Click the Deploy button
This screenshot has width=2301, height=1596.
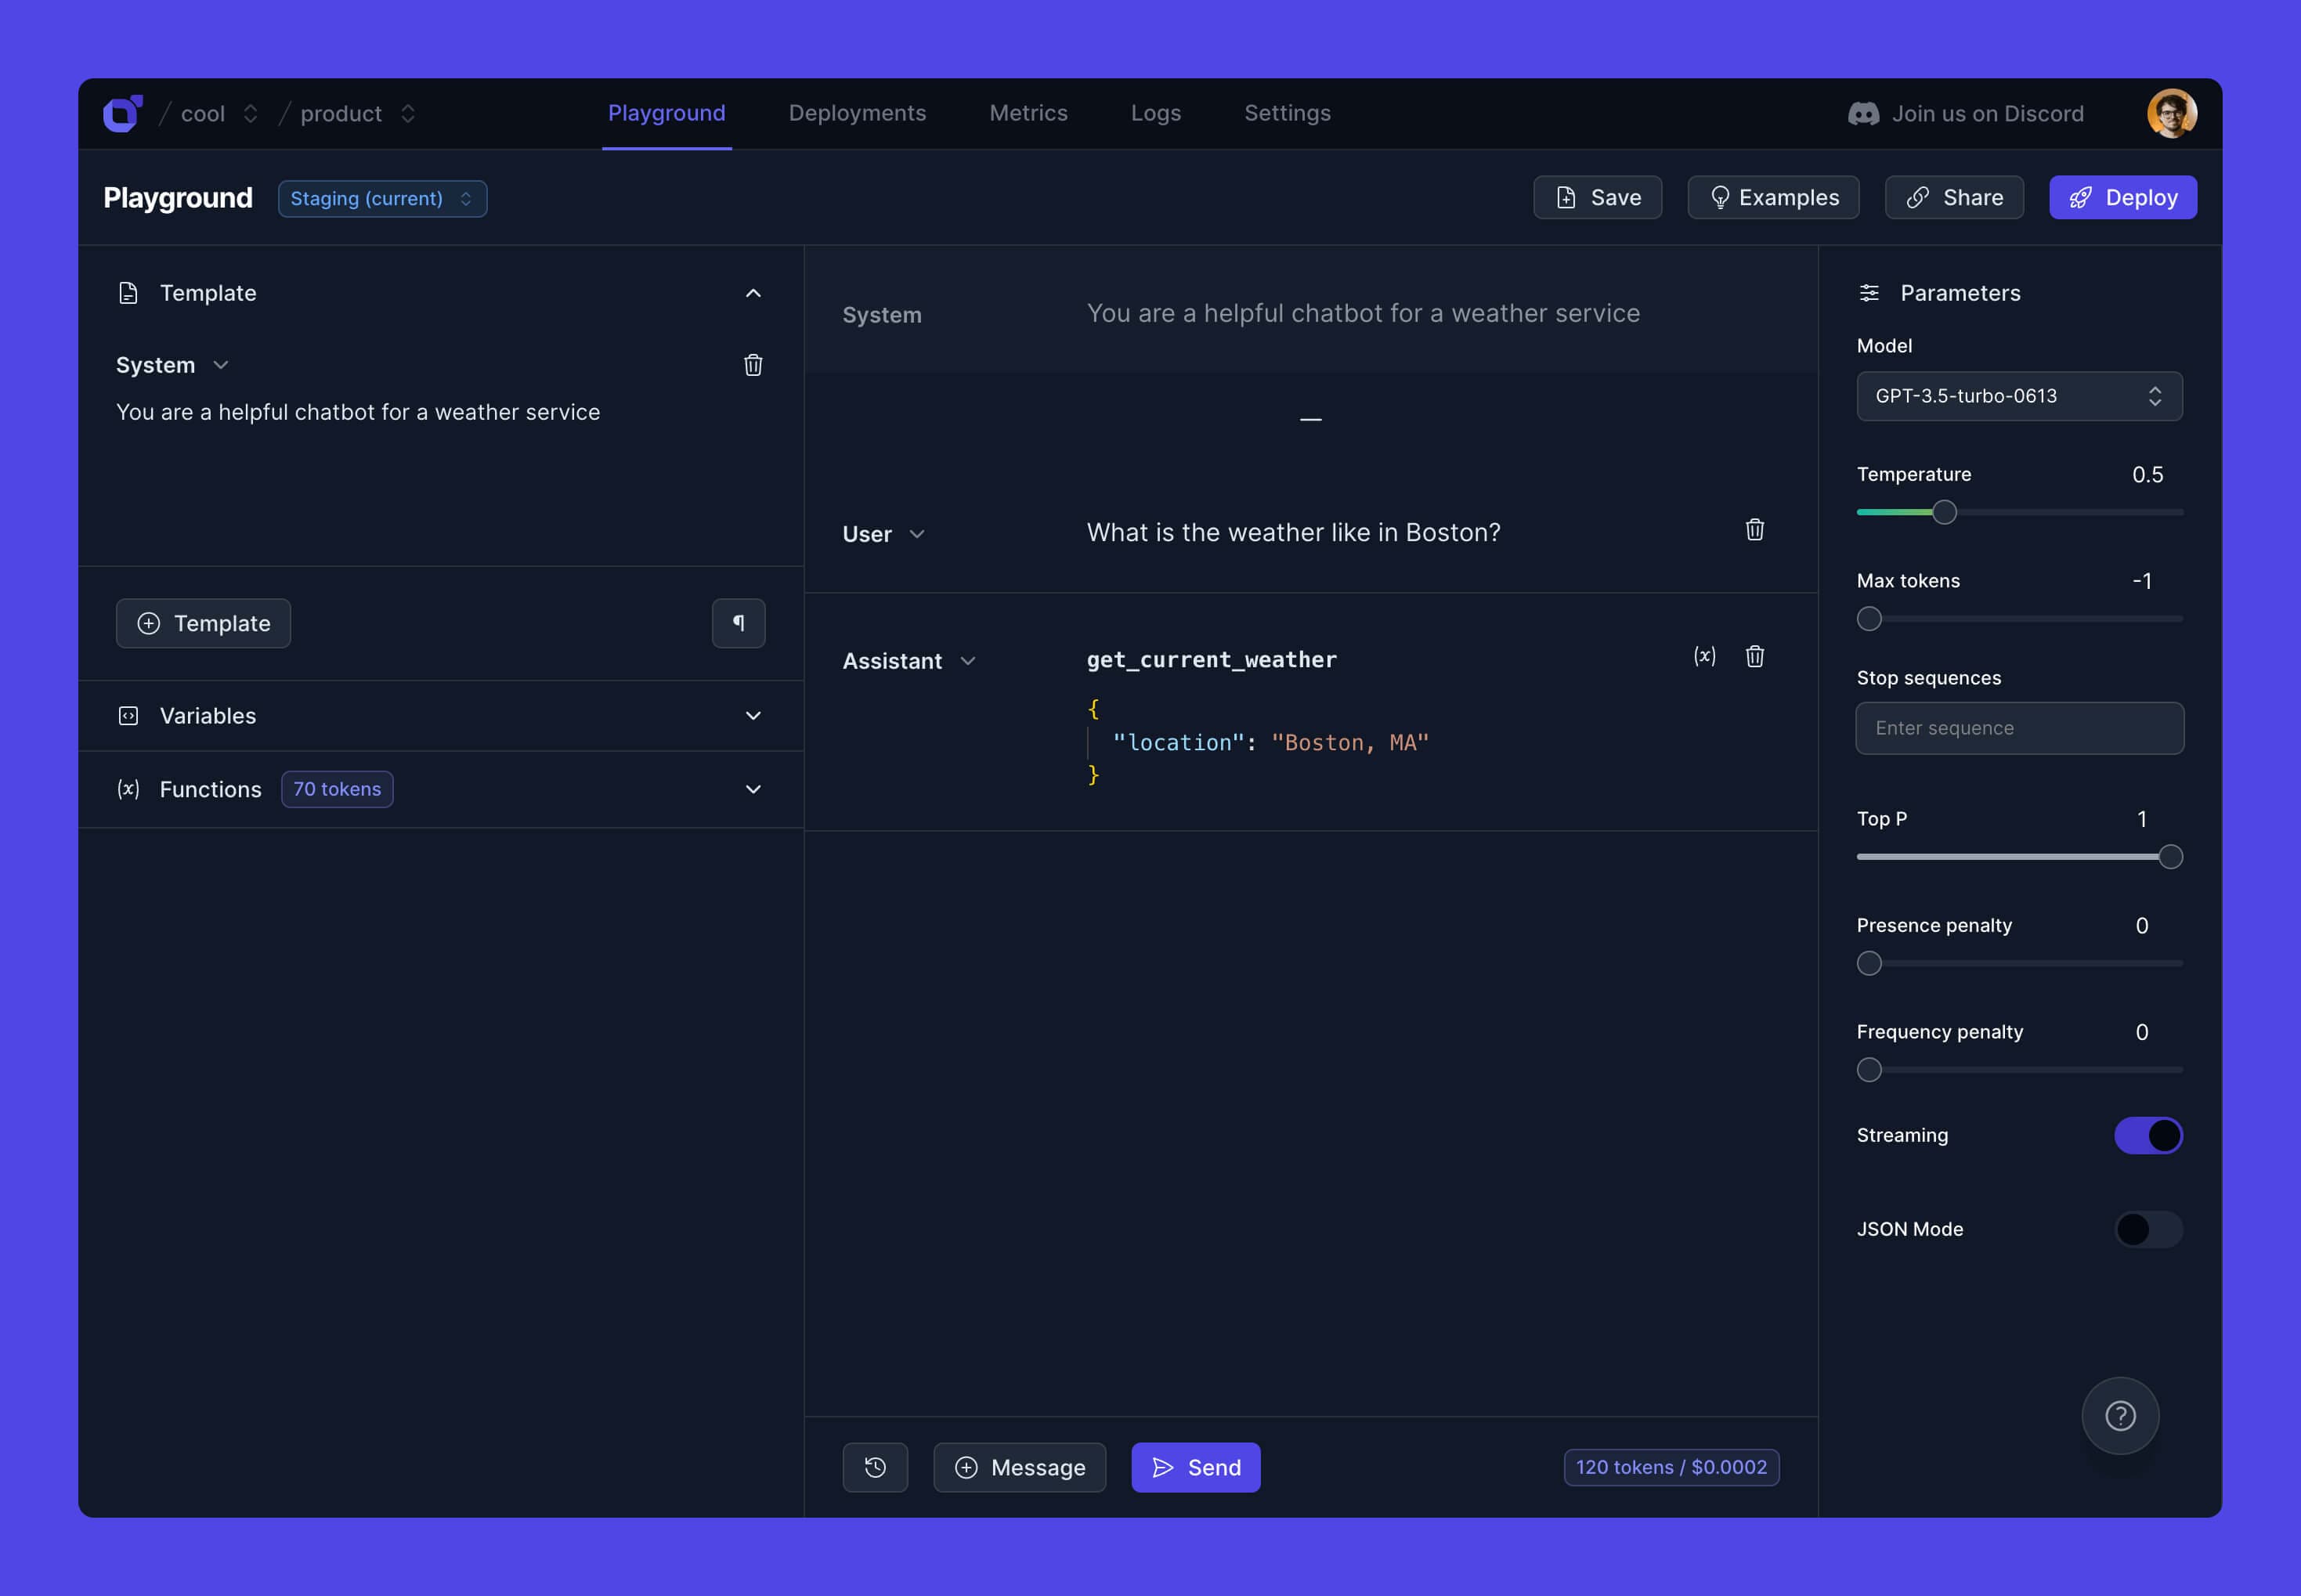tap(2122, 197)
